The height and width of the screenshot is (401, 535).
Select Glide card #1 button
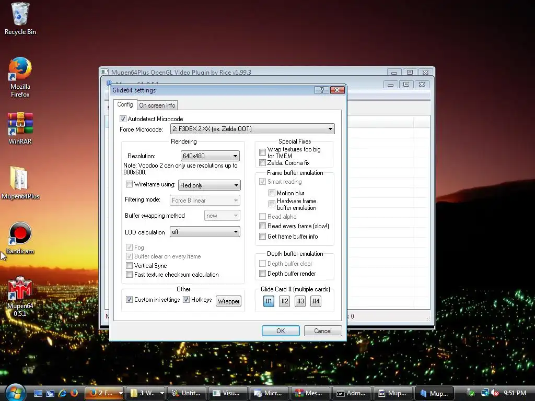pyautogui.click(x=269, y=301)
